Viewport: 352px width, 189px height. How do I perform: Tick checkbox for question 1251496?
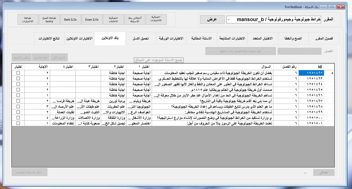pyautogui.click(x=18, y=95)
